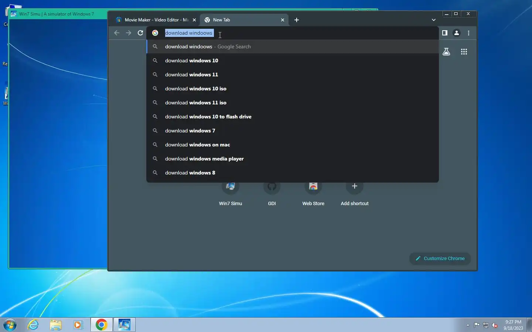Viewport: 532px width, 332px height.
Task: Pick the 'download windows 10 iso' suggestion
Action: 293,89
